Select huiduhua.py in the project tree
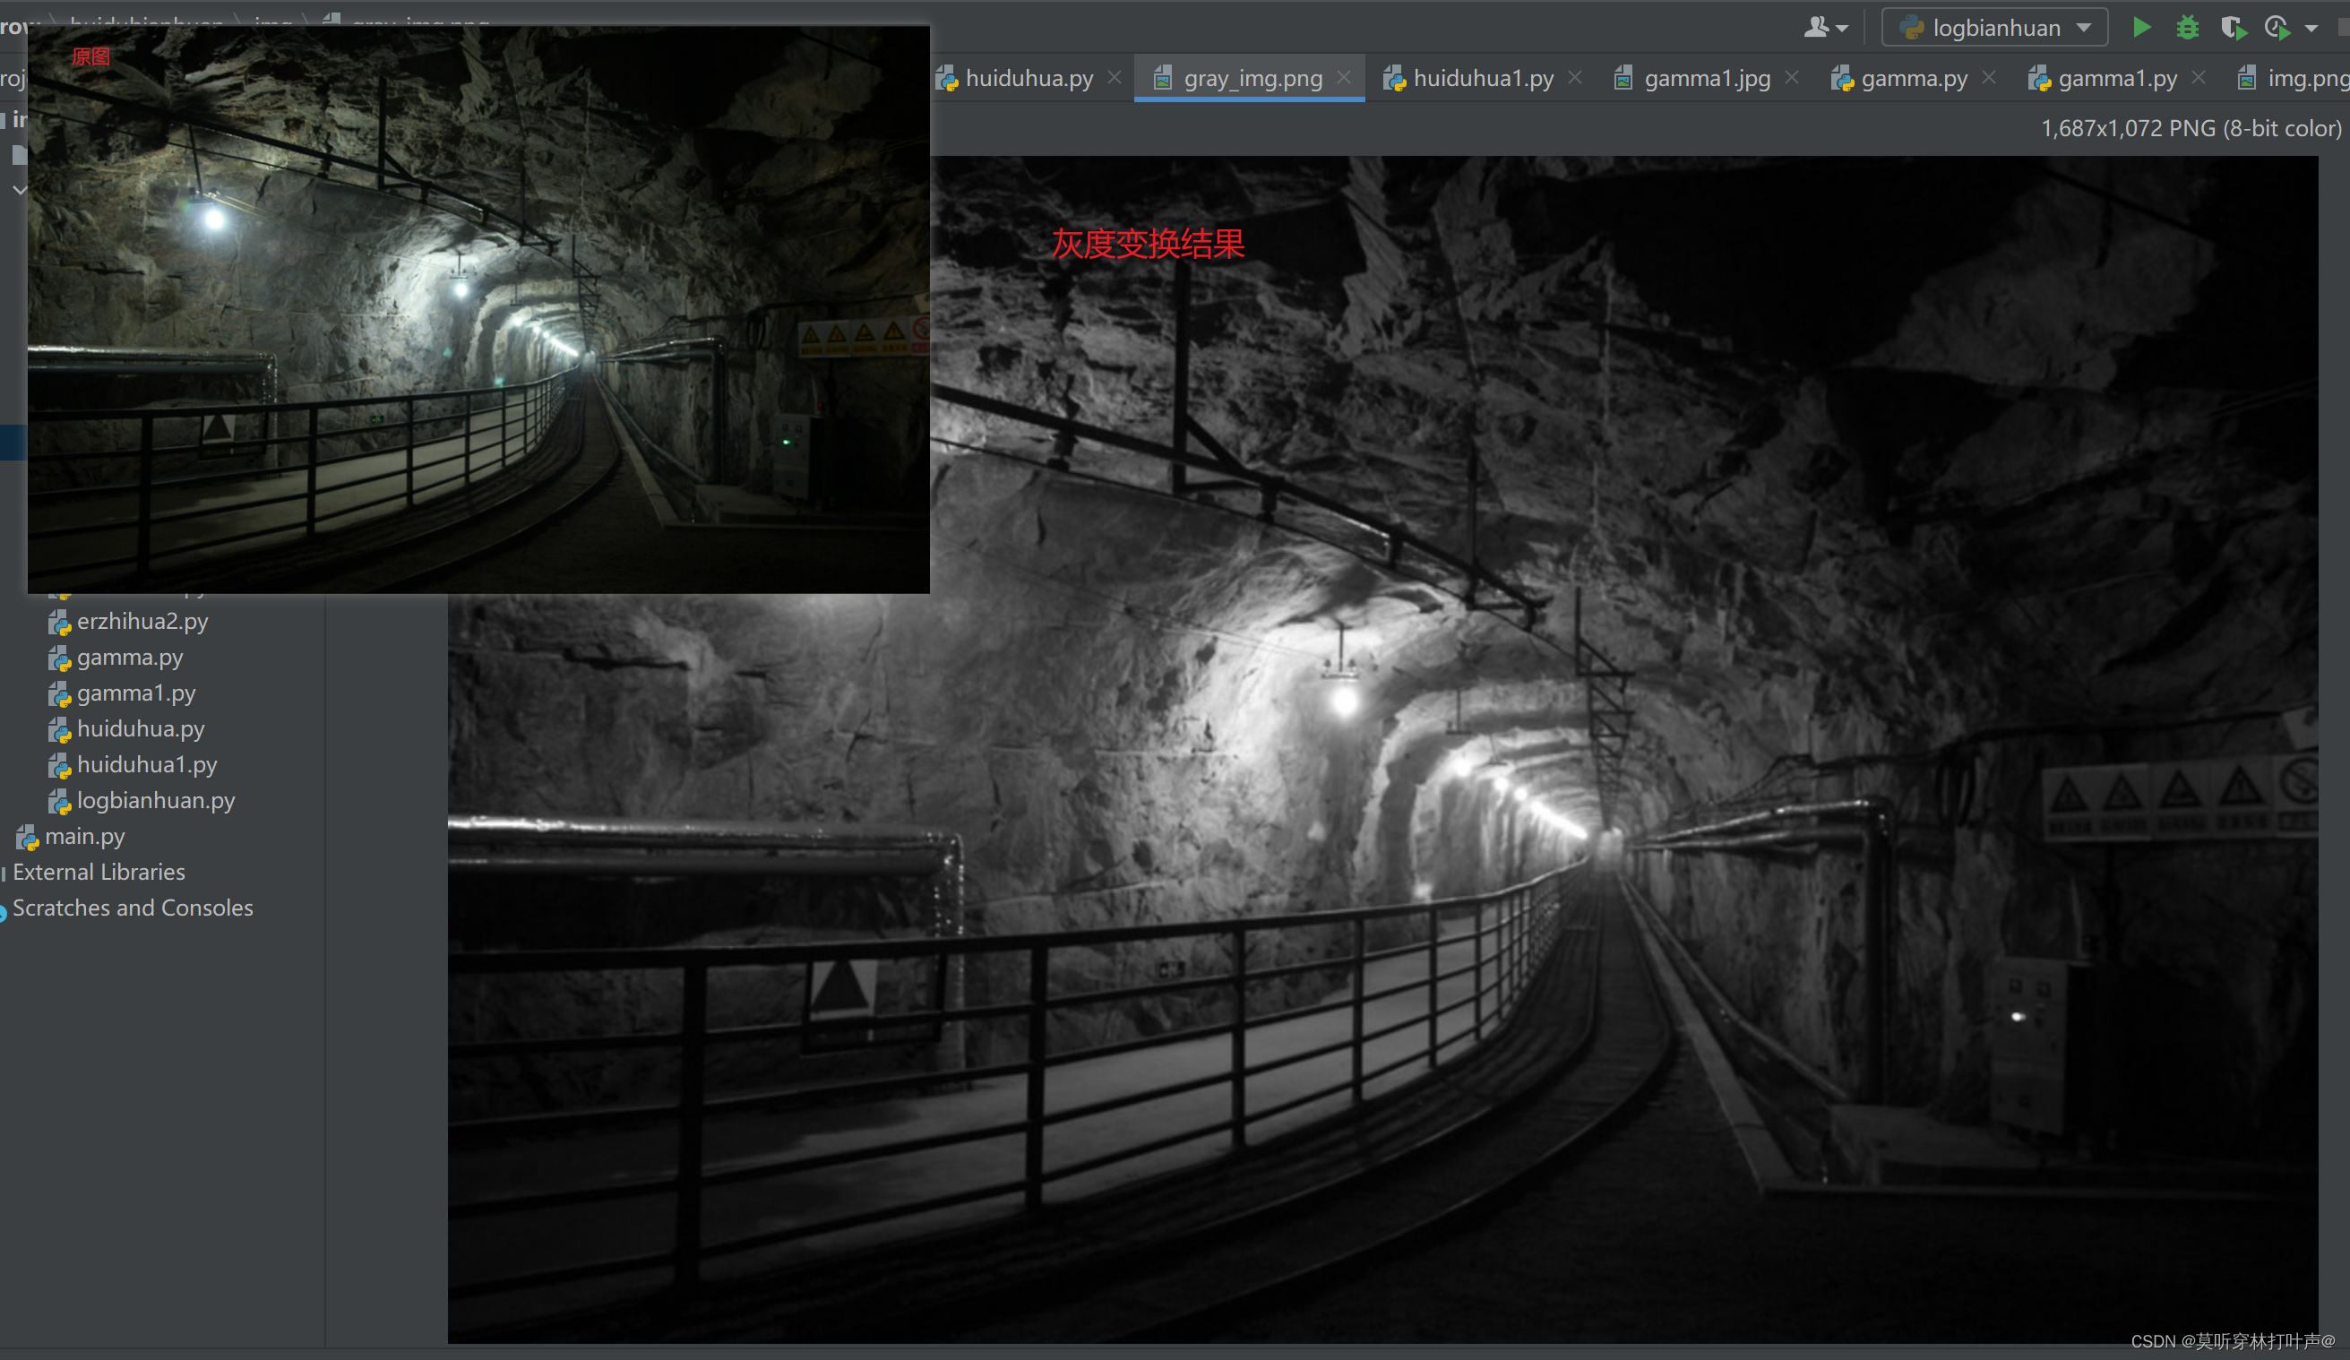The image size is (2350, 1360). (140, 728)
